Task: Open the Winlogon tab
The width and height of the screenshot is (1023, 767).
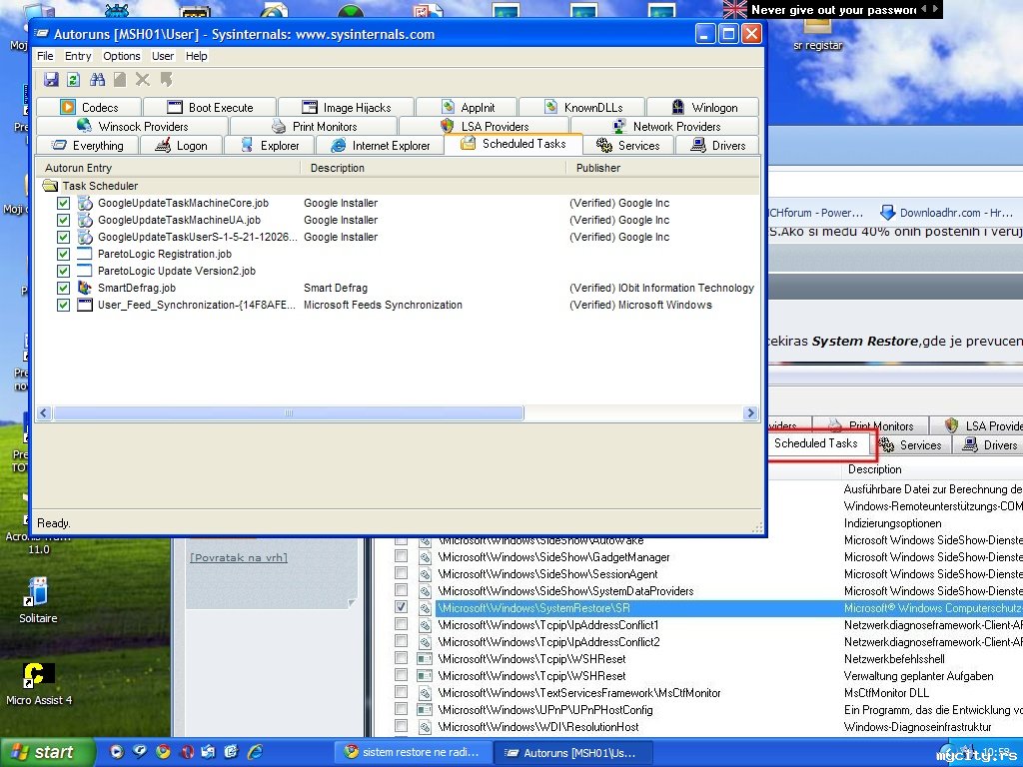Action: pyautogui.click(x=703, y=107)
